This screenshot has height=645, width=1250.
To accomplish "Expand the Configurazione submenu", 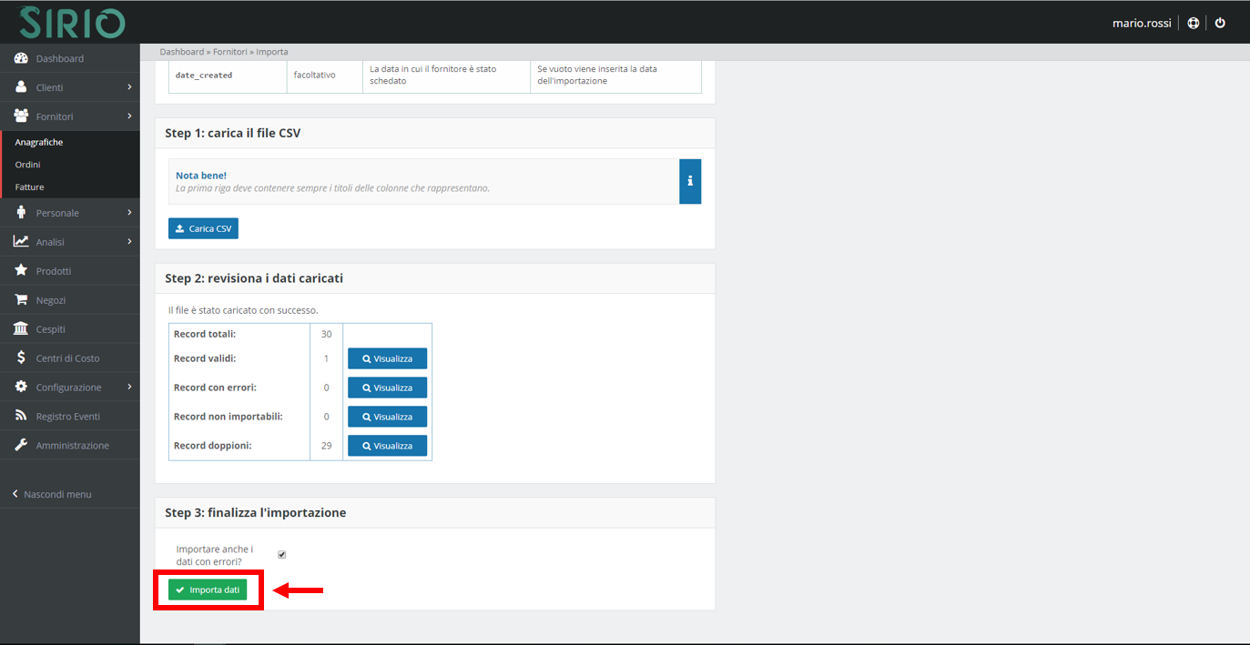I will click(69, 388).
